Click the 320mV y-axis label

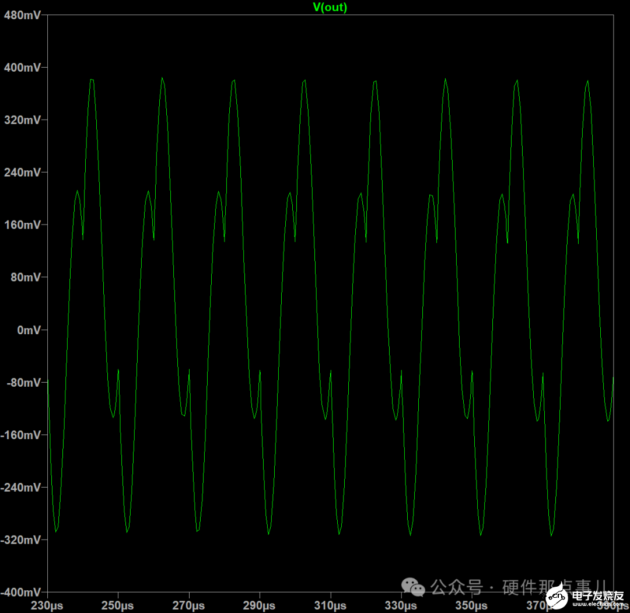[23, 120]
